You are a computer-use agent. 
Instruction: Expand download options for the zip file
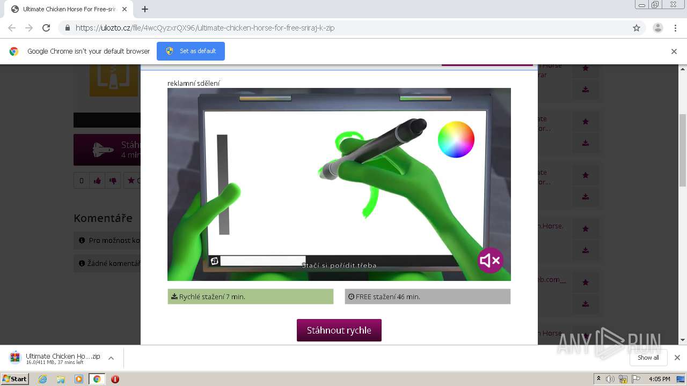111,358
